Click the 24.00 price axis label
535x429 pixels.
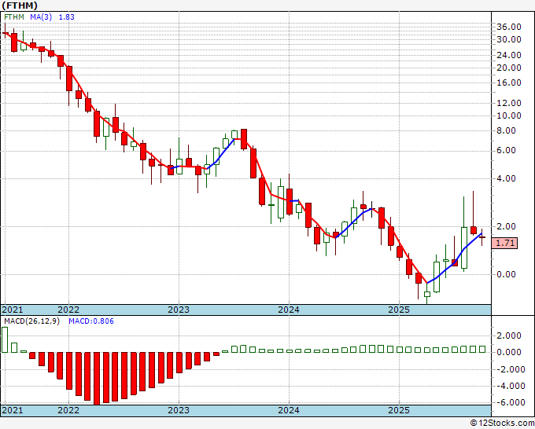[509, 55]
